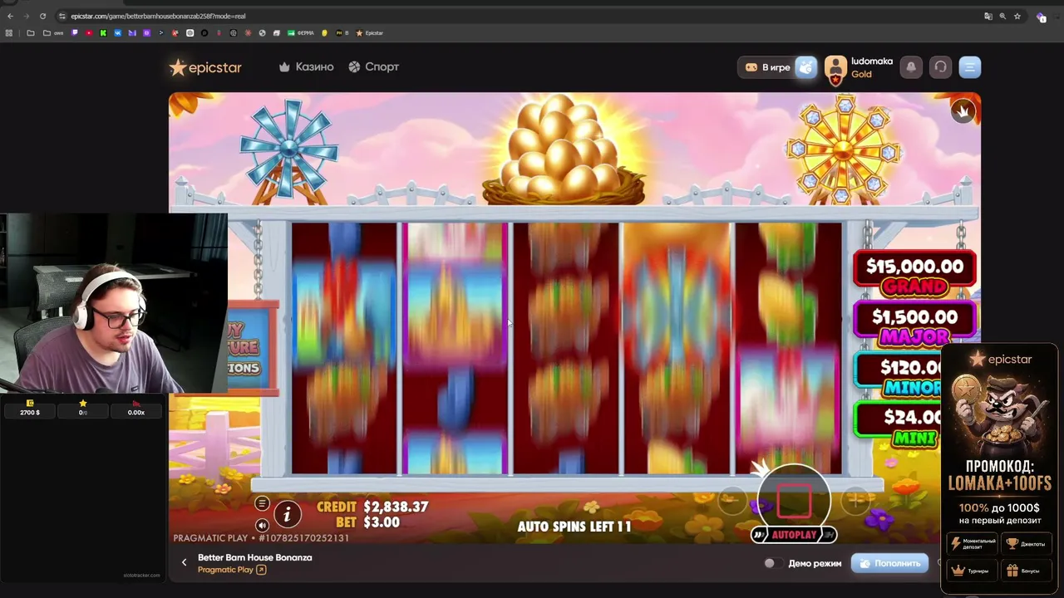The image size is (1064, 598).
Task: Click the browser back arrow
Action: [10, 16]
